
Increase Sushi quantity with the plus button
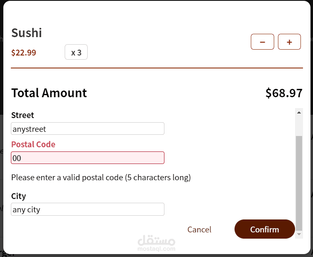click(289, 42)
